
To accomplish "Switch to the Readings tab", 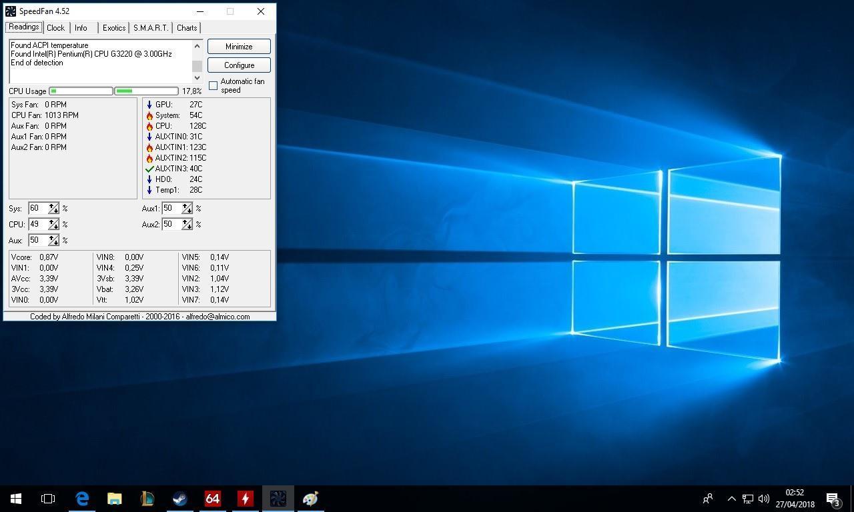I will 24,27.
